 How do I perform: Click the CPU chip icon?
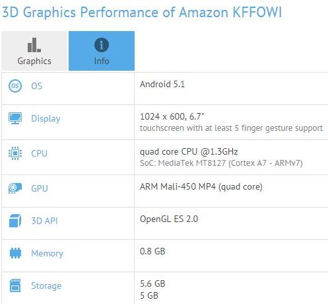pyautogui.click(x=15, y=153)
